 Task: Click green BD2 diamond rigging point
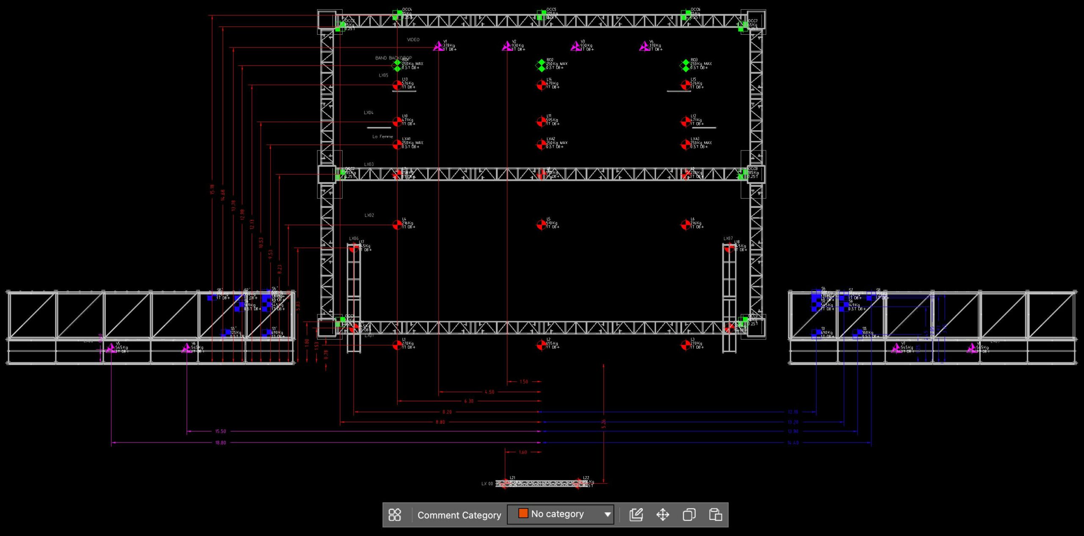[541, 65]
